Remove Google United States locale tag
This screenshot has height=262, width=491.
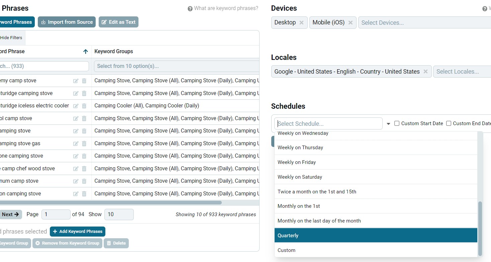coord(425,72)
